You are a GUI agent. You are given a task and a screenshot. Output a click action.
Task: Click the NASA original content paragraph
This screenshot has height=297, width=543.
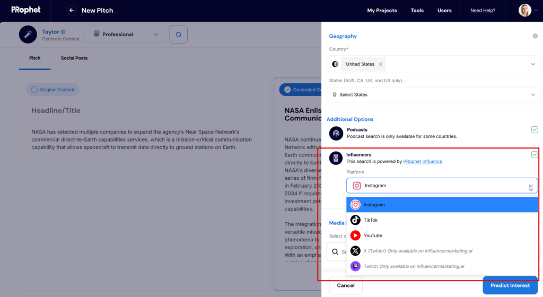click(142, 139)
